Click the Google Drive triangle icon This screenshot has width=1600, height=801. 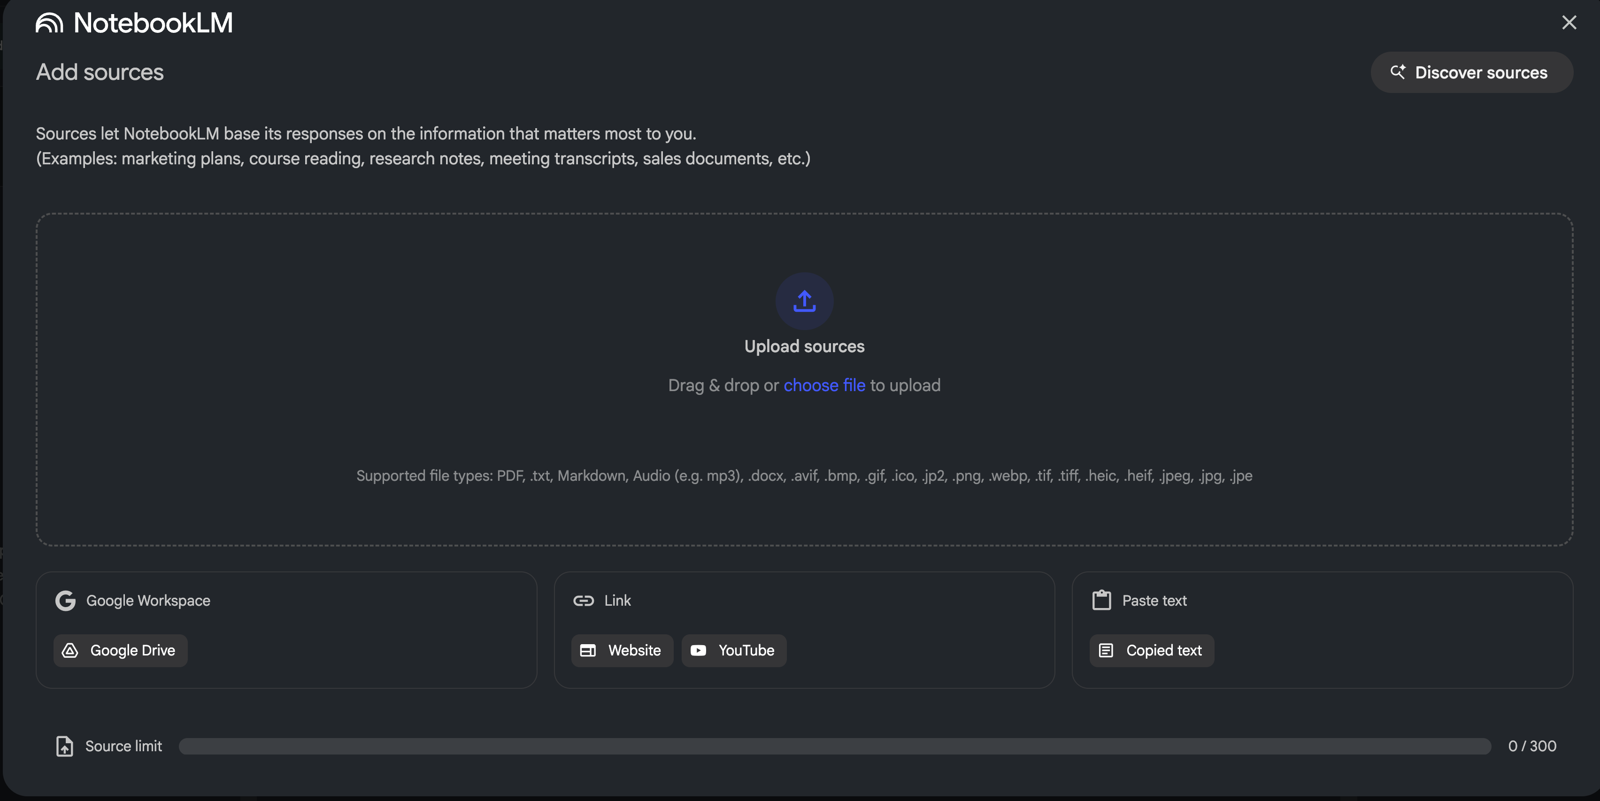[x=70, y=650]
